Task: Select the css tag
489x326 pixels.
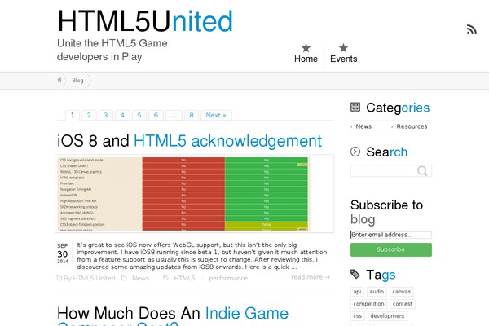Action: [358, 316]
